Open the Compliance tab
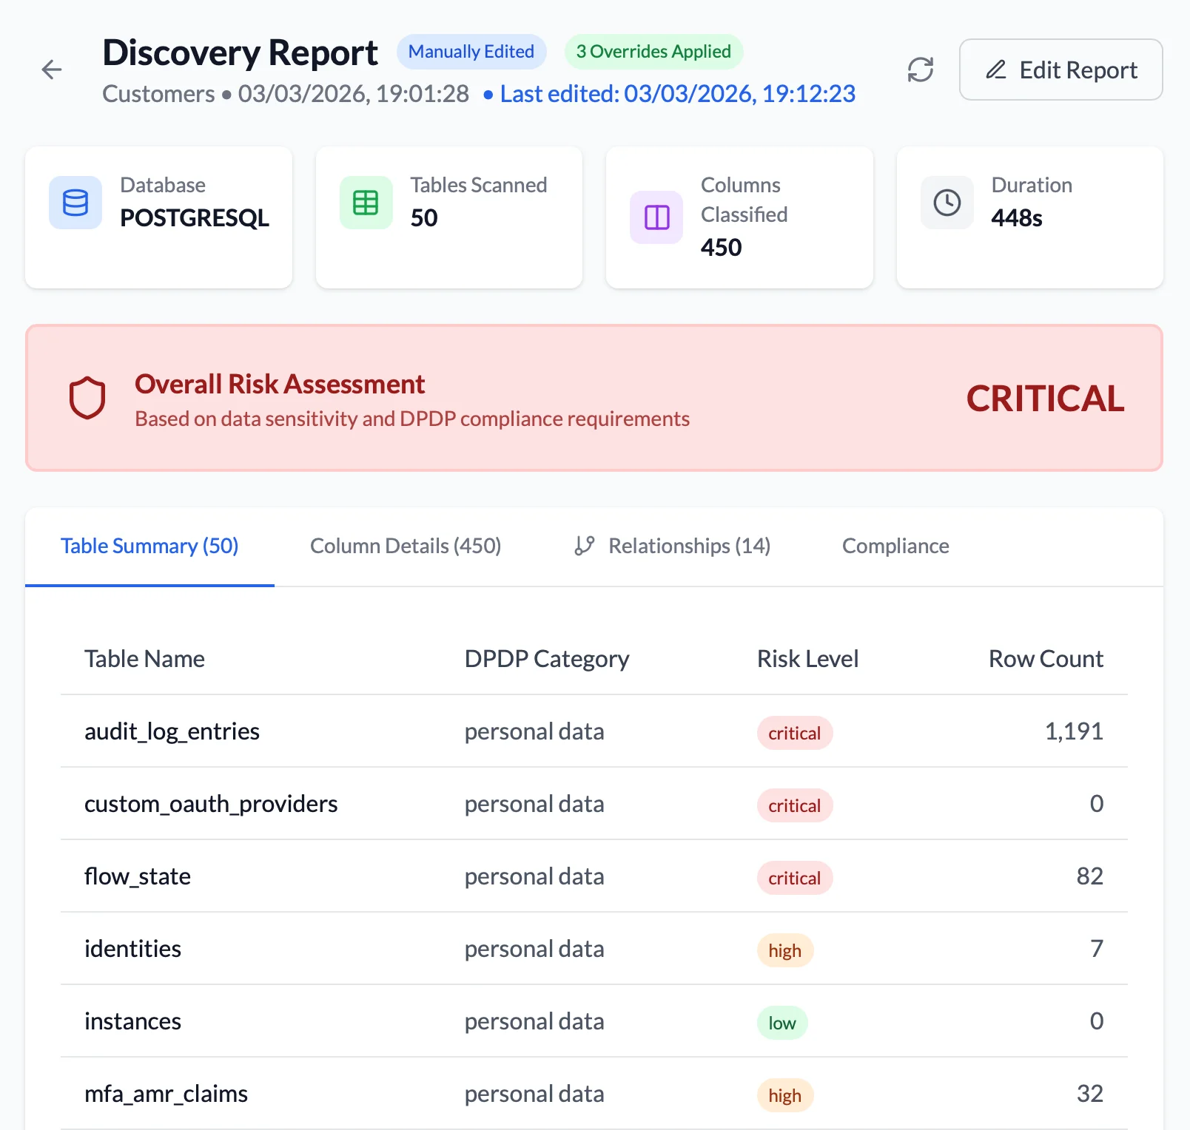 (895, 546)
